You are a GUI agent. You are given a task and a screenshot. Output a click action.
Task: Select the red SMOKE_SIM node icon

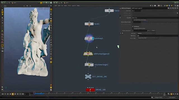coord(90,90)
